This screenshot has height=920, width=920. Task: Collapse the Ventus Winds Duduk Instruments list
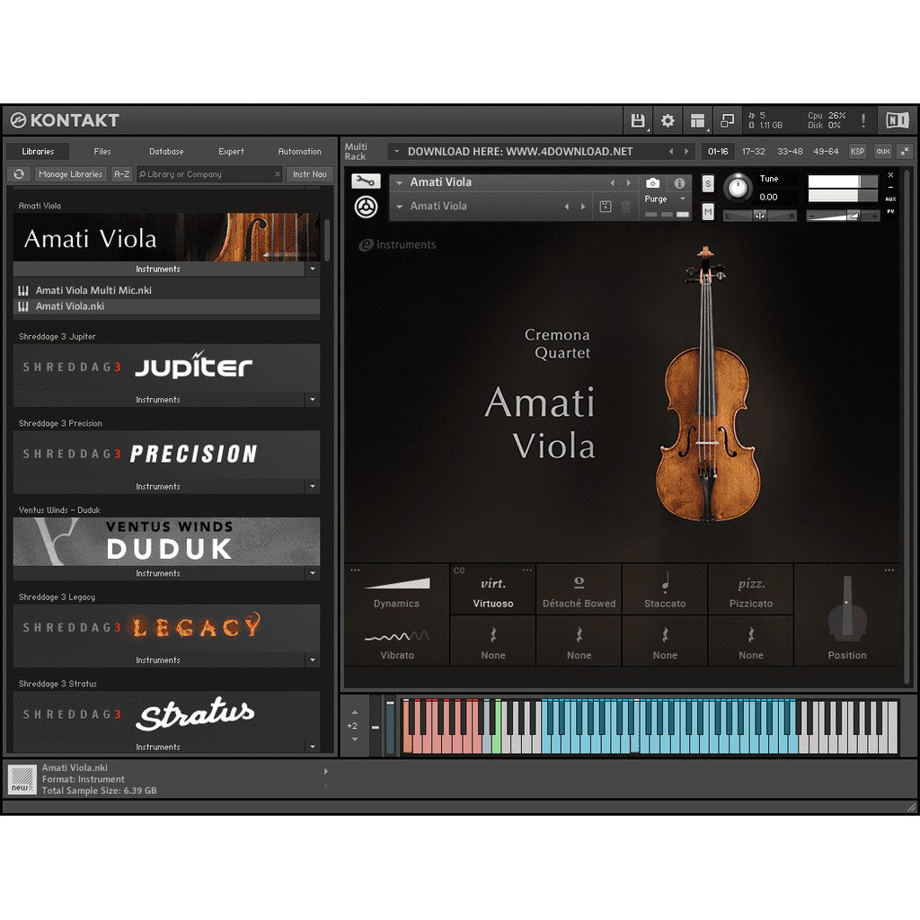pos(312,572)
